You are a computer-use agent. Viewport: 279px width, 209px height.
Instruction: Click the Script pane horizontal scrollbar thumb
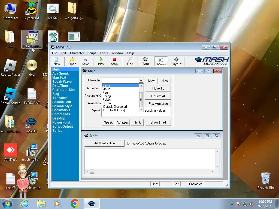[x=92, y=171]
